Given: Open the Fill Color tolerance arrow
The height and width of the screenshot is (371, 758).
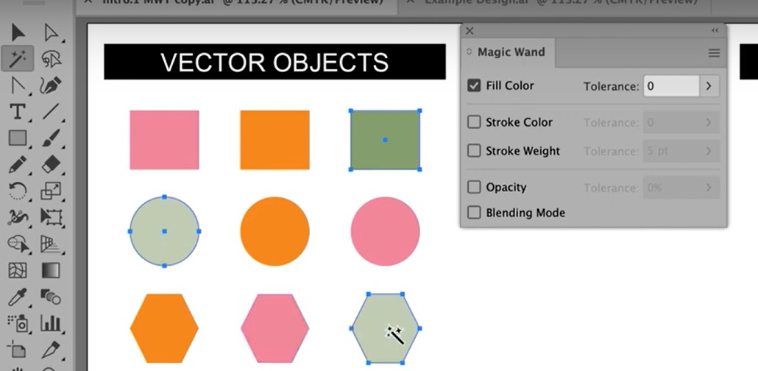Looking at the screenshot, I should tap(709, 86).
